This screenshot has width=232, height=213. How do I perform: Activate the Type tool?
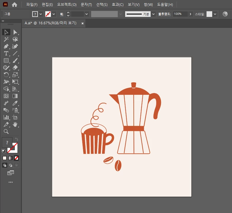pyautogui.click(x=6, y=54)
